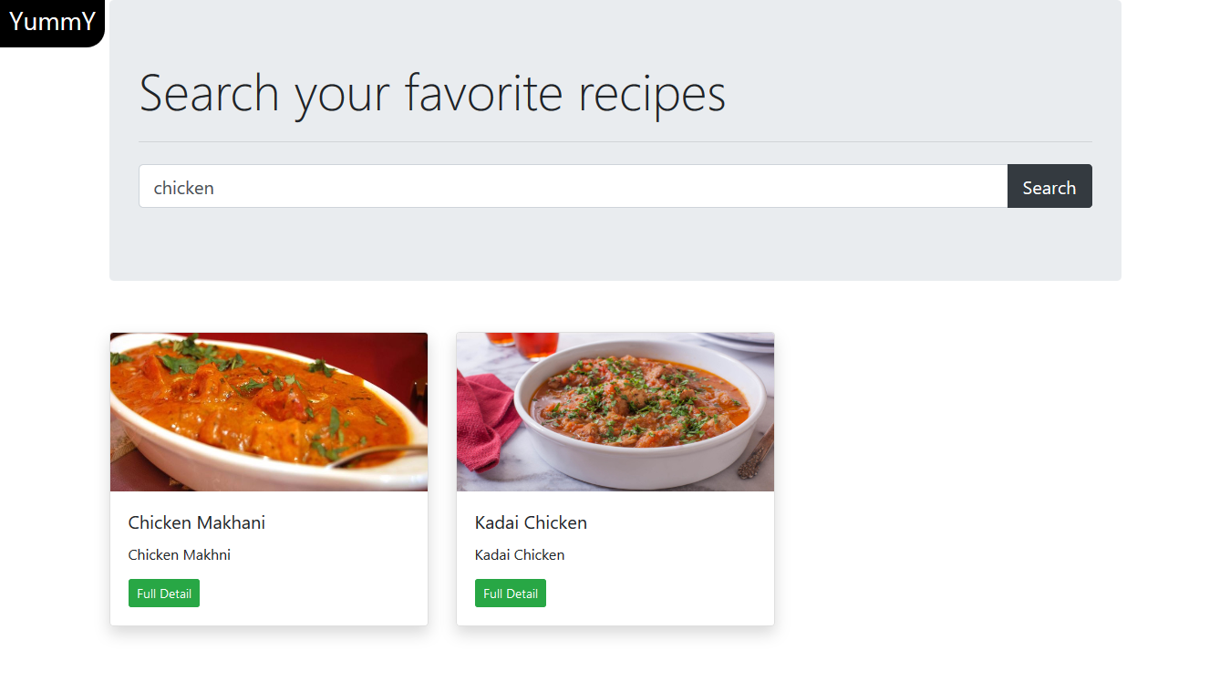Click the 'Chicken Makhni' subtitle text

[x=179, y=554]
